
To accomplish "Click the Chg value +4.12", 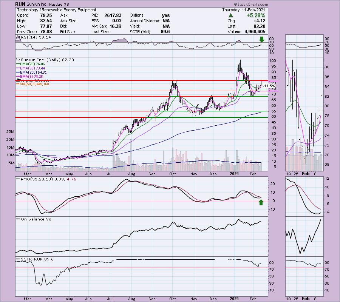I will coord(260,21).
